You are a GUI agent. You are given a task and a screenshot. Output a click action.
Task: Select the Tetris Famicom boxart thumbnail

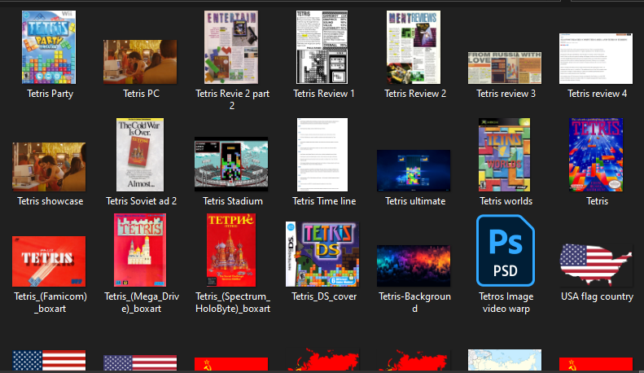pos(49,261)
